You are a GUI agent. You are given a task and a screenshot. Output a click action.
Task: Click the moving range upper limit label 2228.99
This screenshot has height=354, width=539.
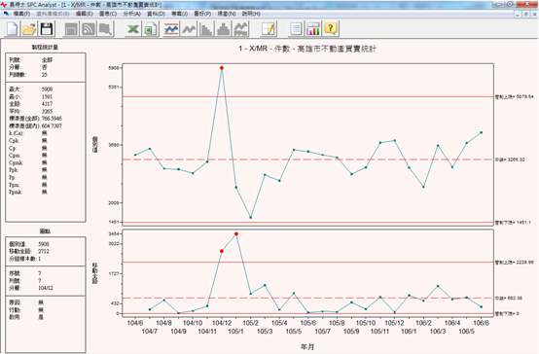[515, 263]
